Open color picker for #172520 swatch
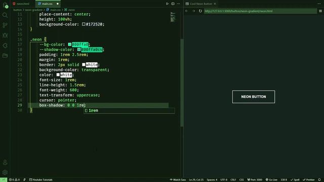This screenshot has width=324, height=182. 84,24
